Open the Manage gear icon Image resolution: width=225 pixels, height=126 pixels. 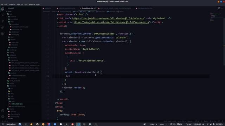pyautogui.click(x=3, y=117)
